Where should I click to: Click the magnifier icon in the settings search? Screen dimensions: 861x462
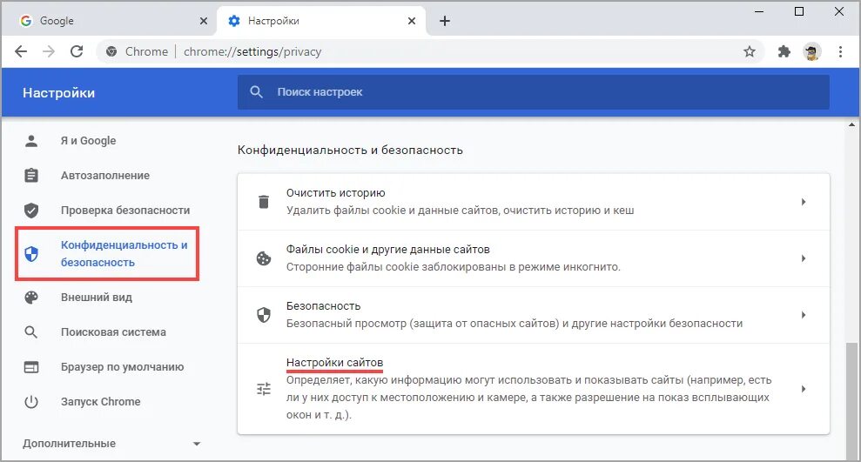[x=257, y=92]
